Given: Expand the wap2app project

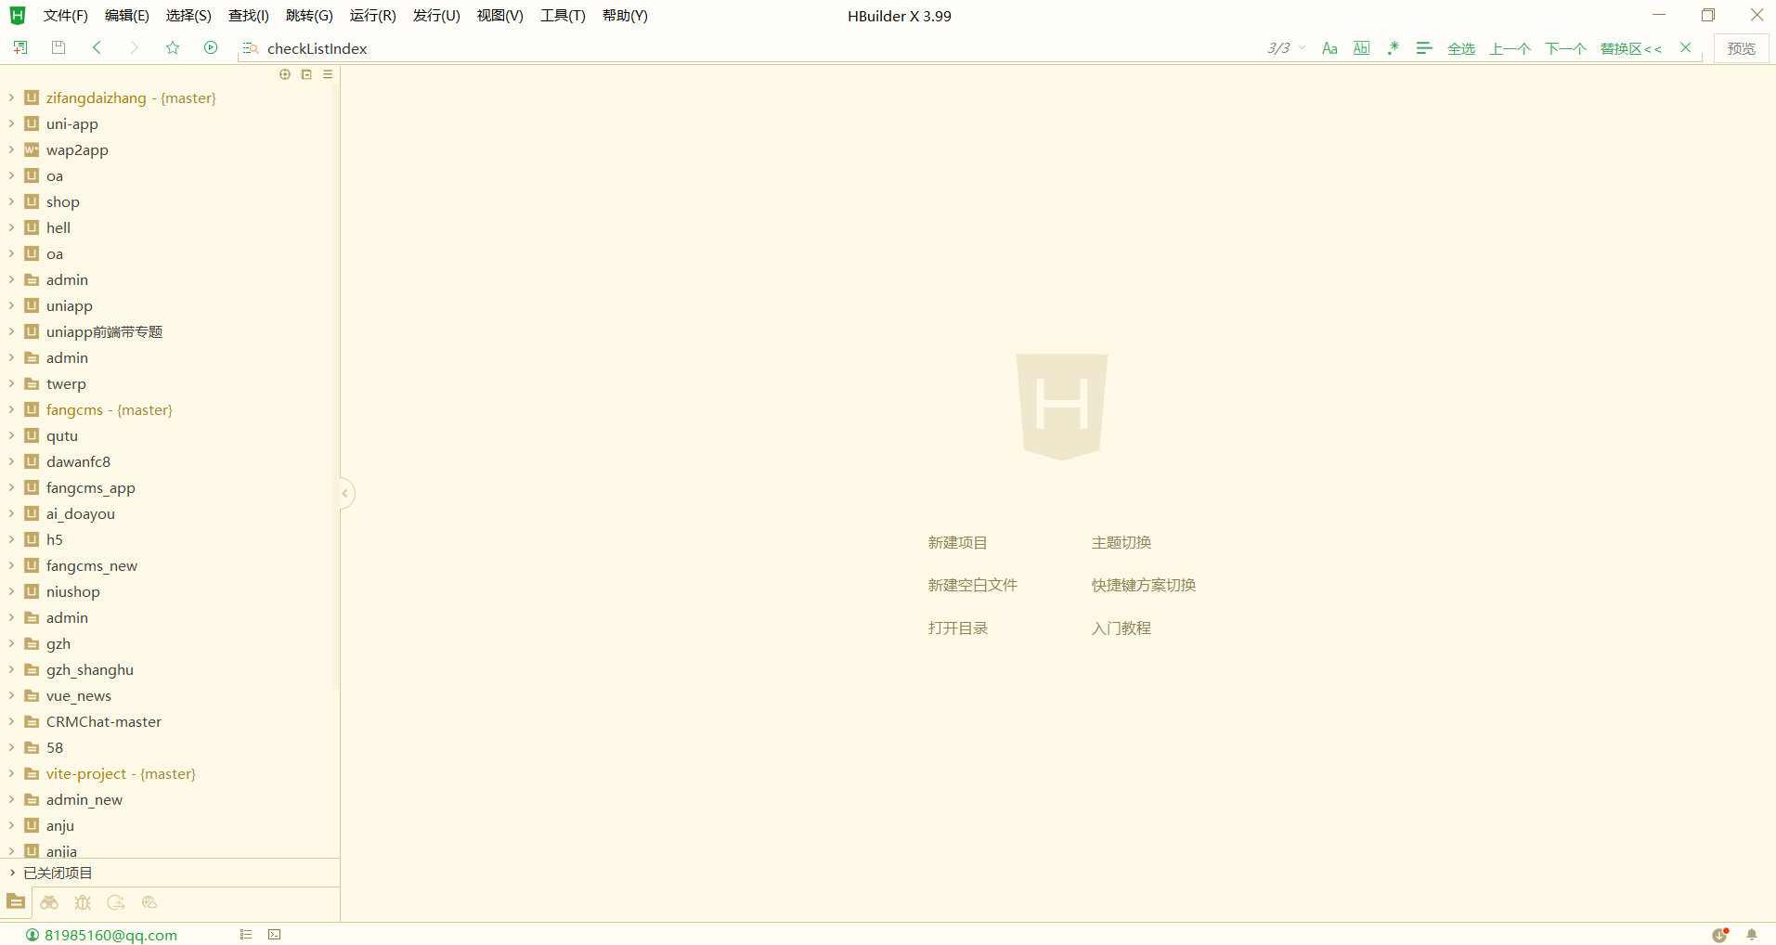Looking at the screenshot, I should (11, 149).
